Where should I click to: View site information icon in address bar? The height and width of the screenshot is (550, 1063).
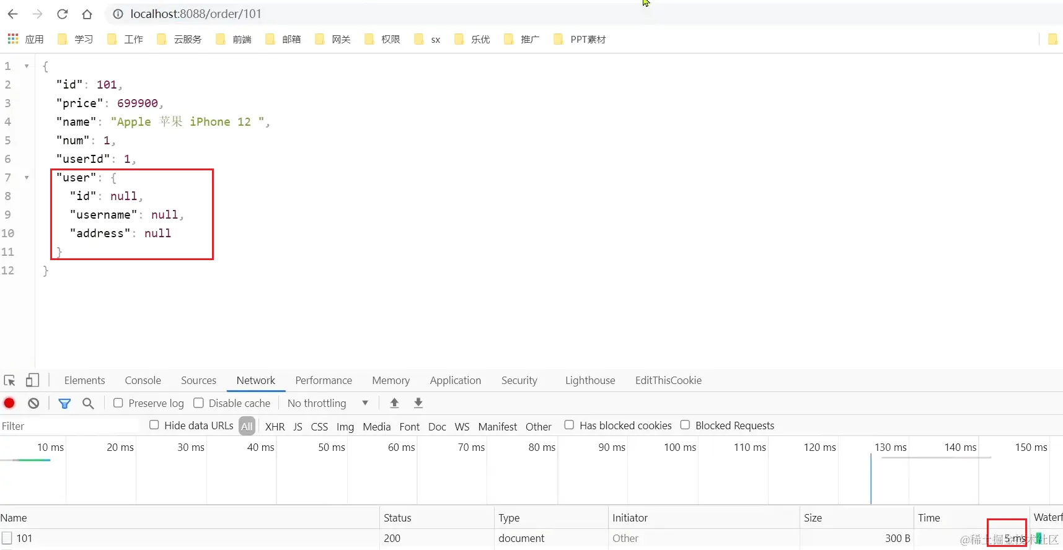pyautogui.click(x=118, y=14)
